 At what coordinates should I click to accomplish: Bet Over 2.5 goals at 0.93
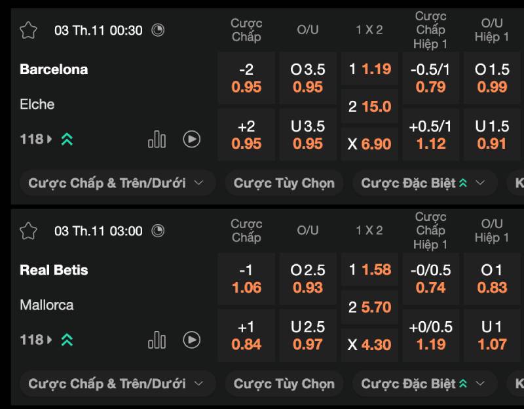click(308, 279)
